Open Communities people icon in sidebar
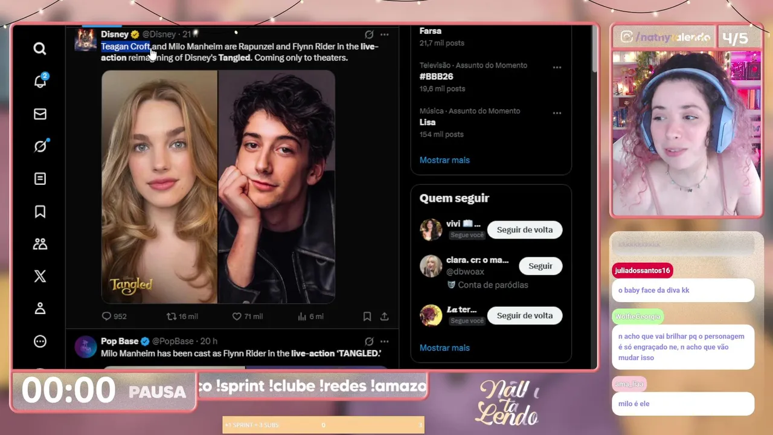This screenshot has width=773, height=435. tap(40, 244)
